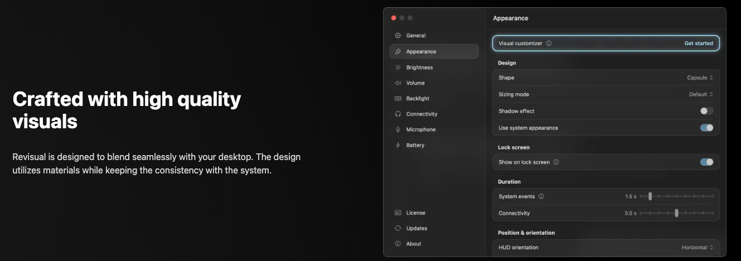The height and width of the screenshot is (261, 741).
Task: Click the "Appearance" window title
Action: pyautogui.click(x=511, y=18)
